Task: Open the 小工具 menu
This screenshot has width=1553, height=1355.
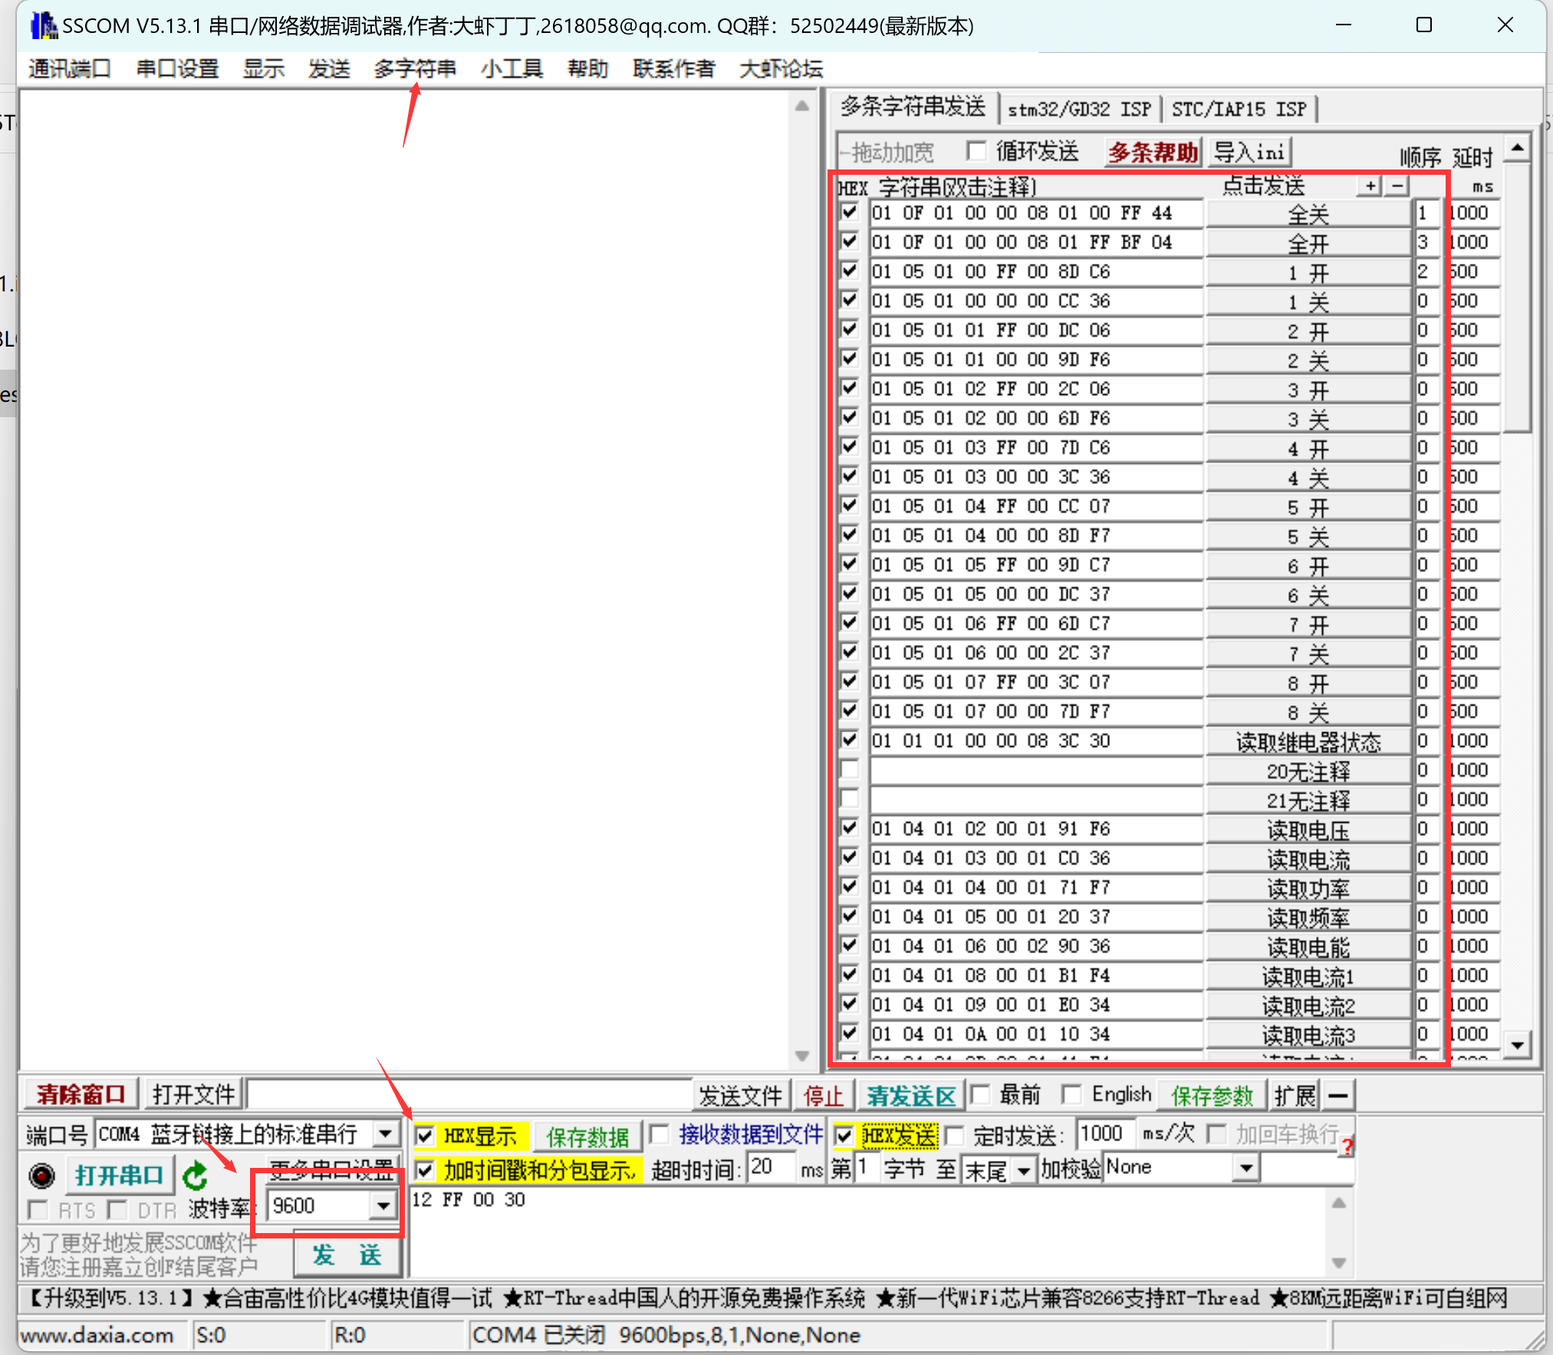Action: coord(512,69)
